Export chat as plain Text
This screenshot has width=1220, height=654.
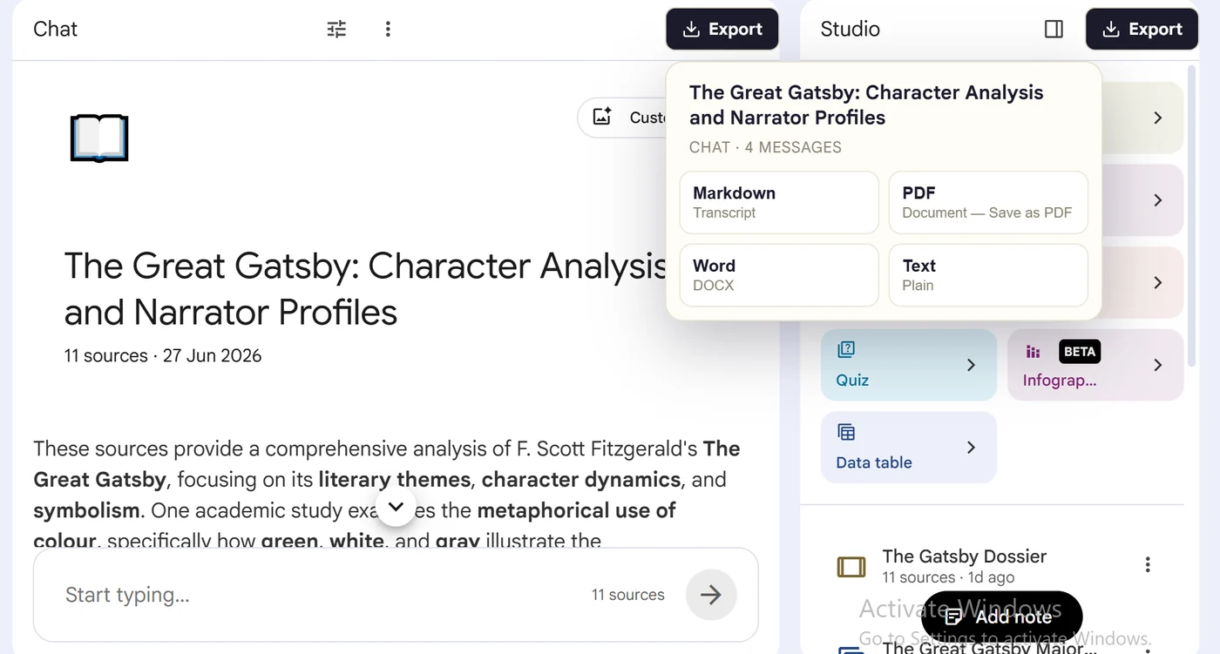988,274
